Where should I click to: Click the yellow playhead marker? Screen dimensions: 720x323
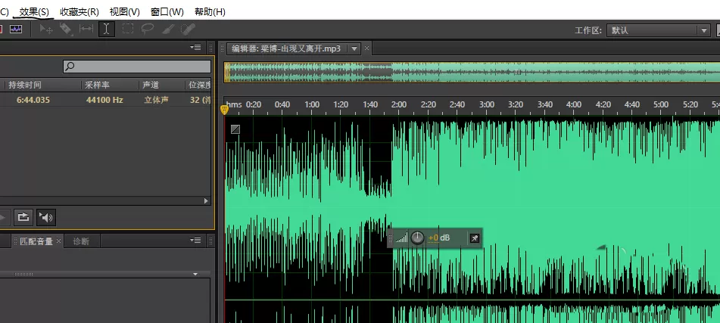pos(224,110)
